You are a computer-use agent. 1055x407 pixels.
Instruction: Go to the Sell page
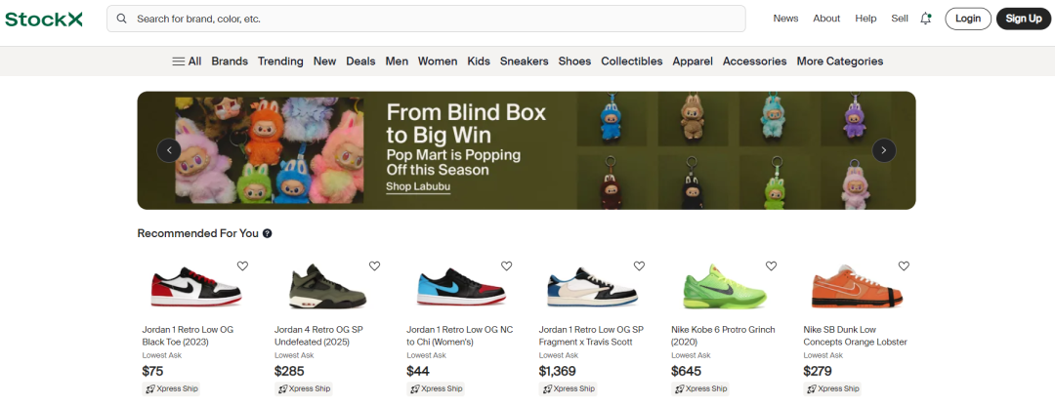coord(900,19)
